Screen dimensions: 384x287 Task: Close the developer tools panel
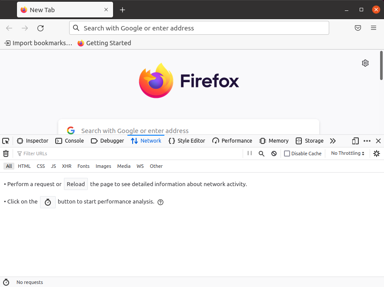(378, 141)
